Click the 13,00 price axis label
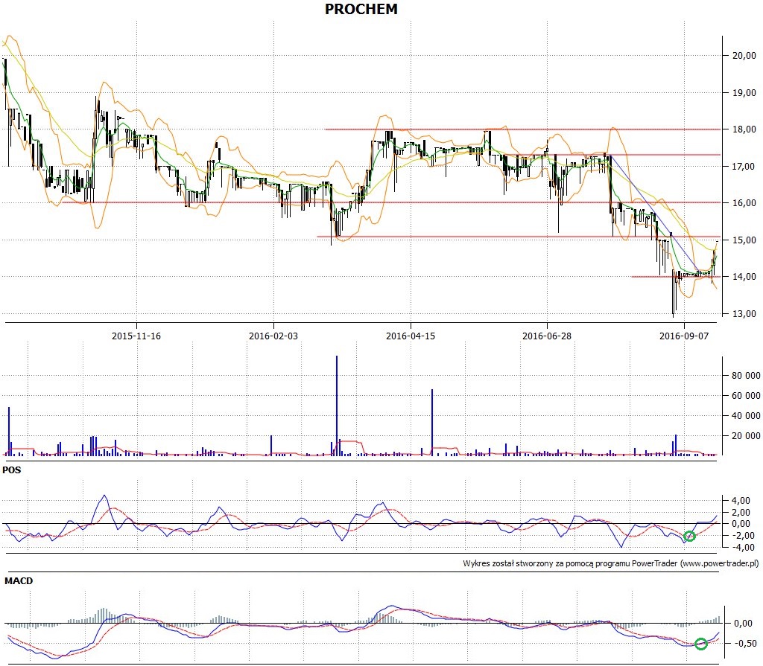 pos(744,313)
